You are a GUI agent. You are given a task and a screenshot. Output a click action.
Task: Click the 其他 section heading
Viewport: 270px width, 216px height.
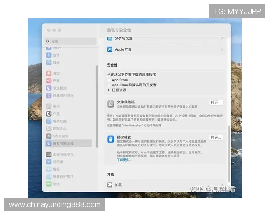point(110,175)
